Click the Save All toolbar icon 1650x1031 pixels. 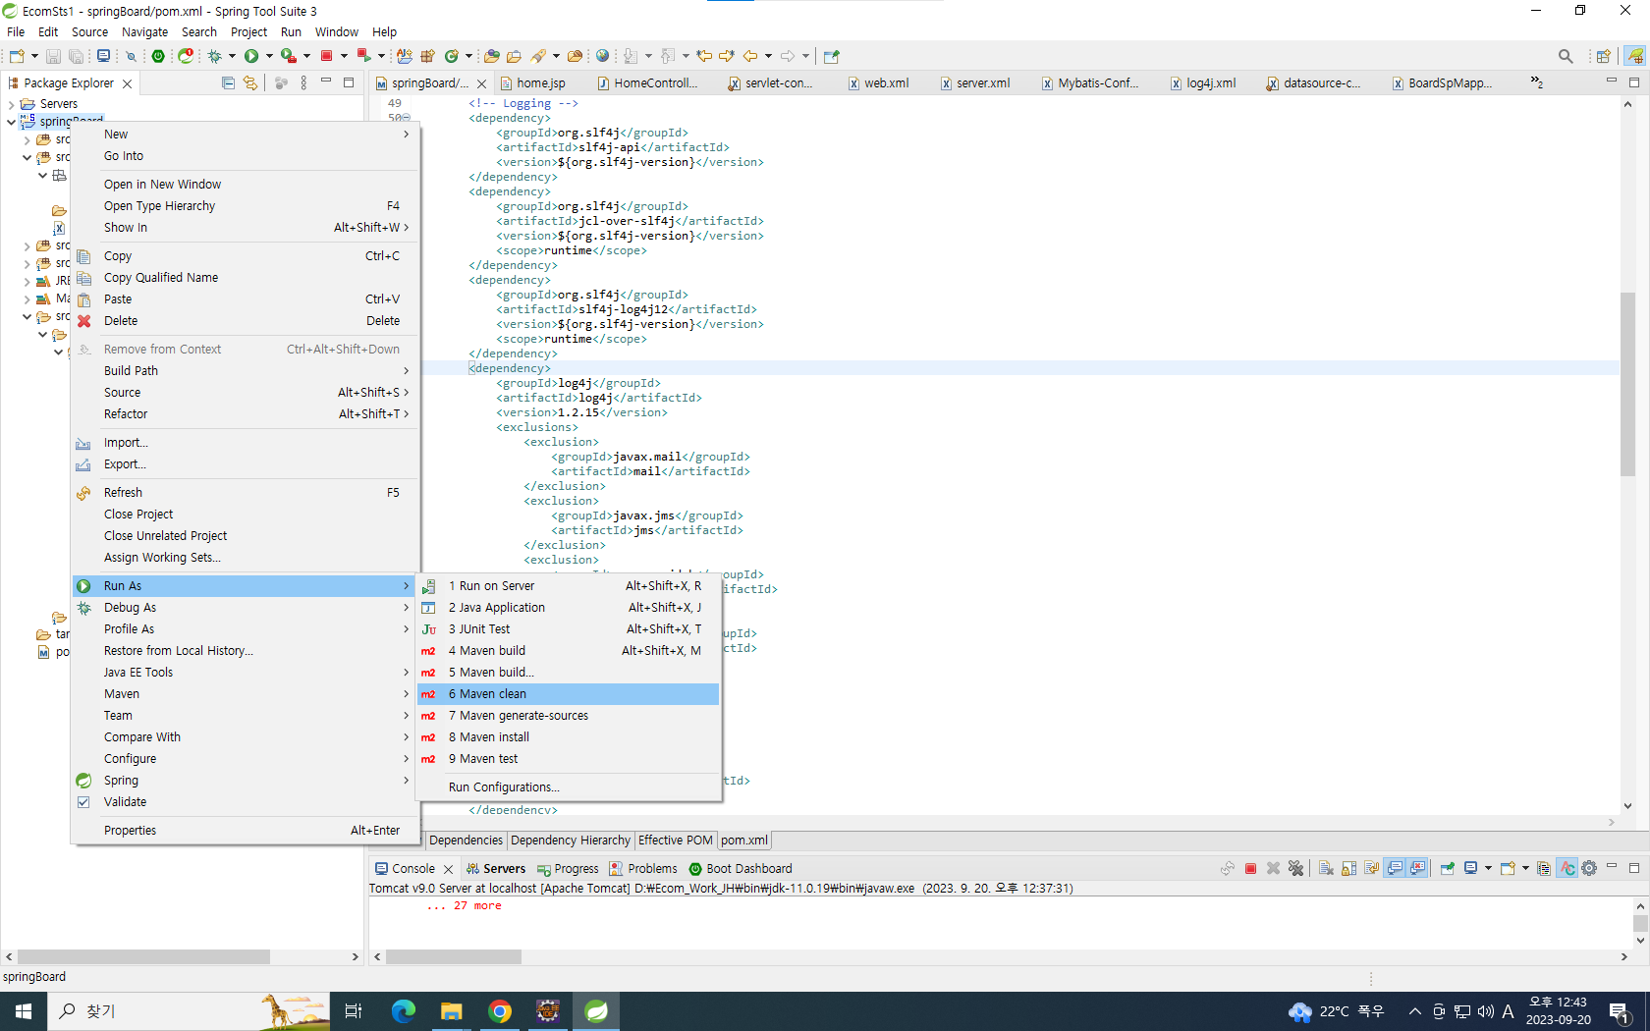click(76, 56)
